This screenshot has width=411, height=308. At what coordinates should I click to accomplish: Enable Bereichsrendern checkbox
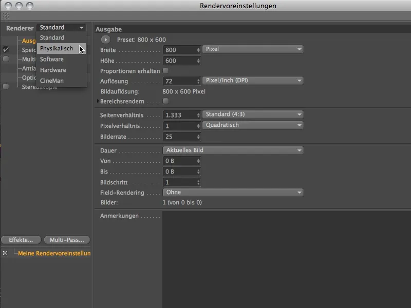pyautogui.click(x=165, y=101)
